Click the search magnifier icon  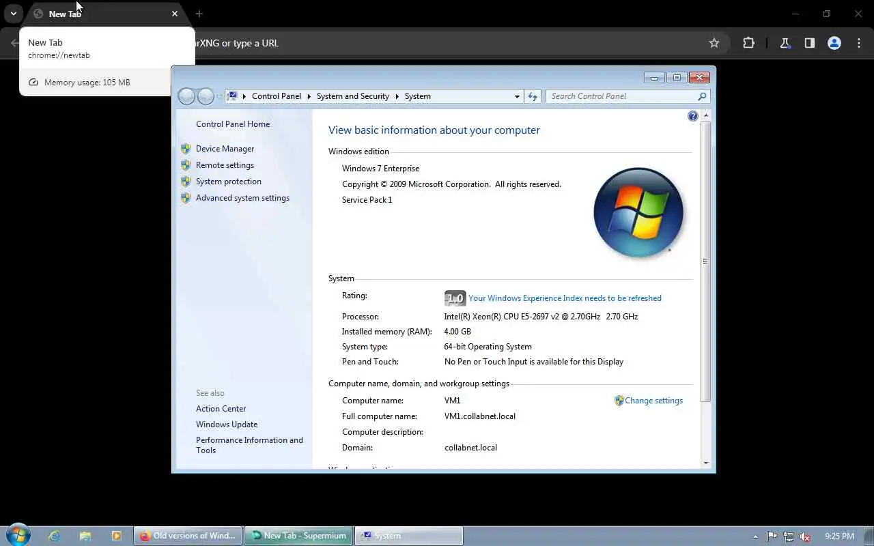702,96
